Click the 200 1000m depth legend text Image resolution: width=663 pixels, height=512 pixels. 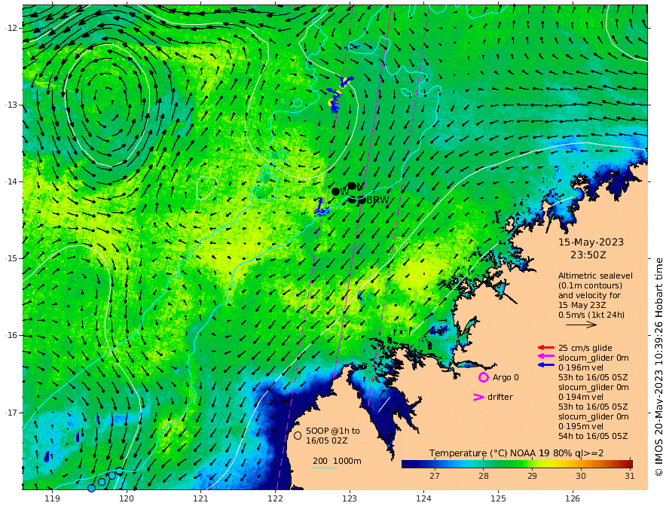click(x=337, y=461)
